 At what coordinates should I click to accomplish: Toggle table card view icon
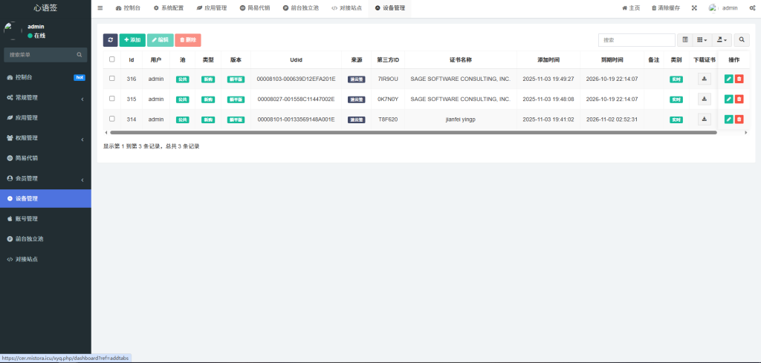685,39
